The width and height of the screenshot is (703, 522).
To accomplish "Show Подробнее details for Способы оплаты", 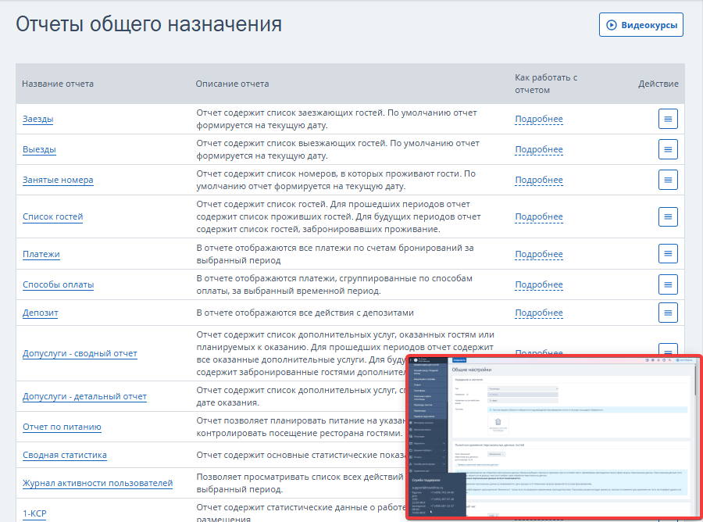I will 538,284.
